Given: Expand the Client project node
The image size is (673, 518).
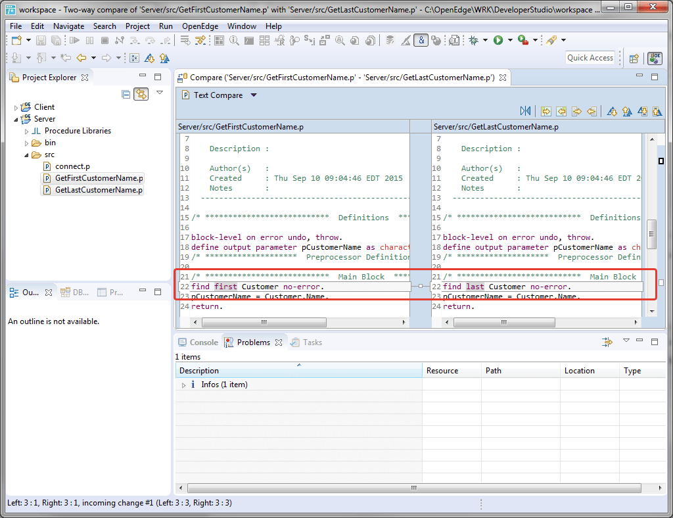Looking at the screenshot, I should click(x=16, y=108).
